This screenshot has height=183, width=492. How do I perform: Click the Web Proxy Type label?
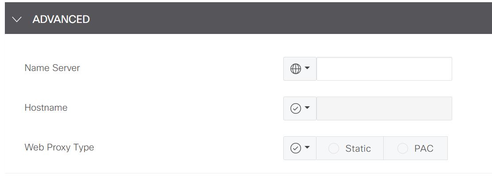(x=59, y=147)
